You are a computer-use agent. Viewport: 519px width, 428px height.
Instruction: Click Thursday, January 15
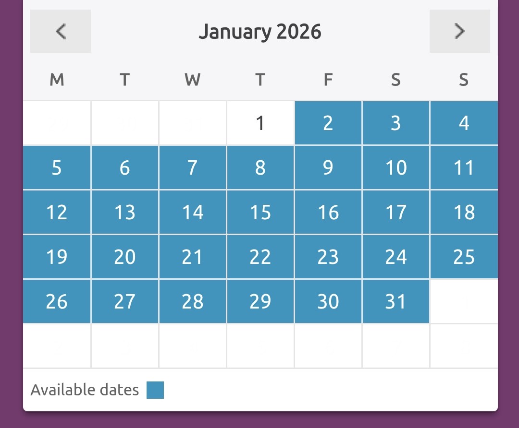(260, 213)
